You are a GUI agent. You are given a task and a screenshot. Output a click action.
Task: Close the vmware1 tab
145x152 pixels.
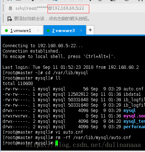[38, 31]
